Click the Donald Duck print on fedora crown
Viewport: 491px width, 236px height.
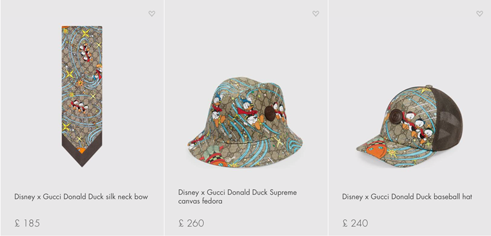click(250, 113)
